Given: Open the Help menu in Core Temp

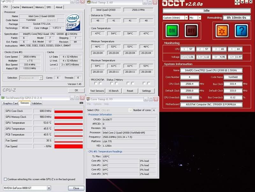Looking at the screenshot, I should click(x=106, y=104).
